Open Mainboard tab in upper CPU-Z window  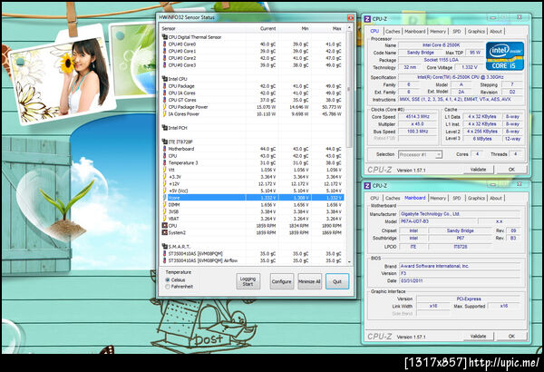(415, 31)
